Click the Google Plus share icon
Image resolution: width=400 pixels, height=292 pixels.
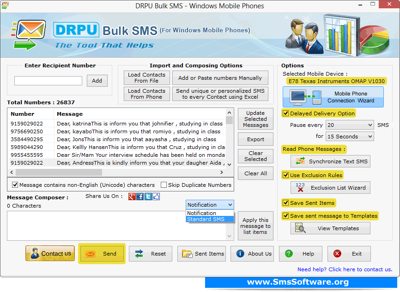point(132,197)
